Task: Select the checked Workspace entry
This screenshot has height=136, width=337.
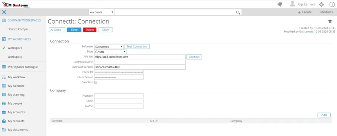Action: tap(15, 48)
